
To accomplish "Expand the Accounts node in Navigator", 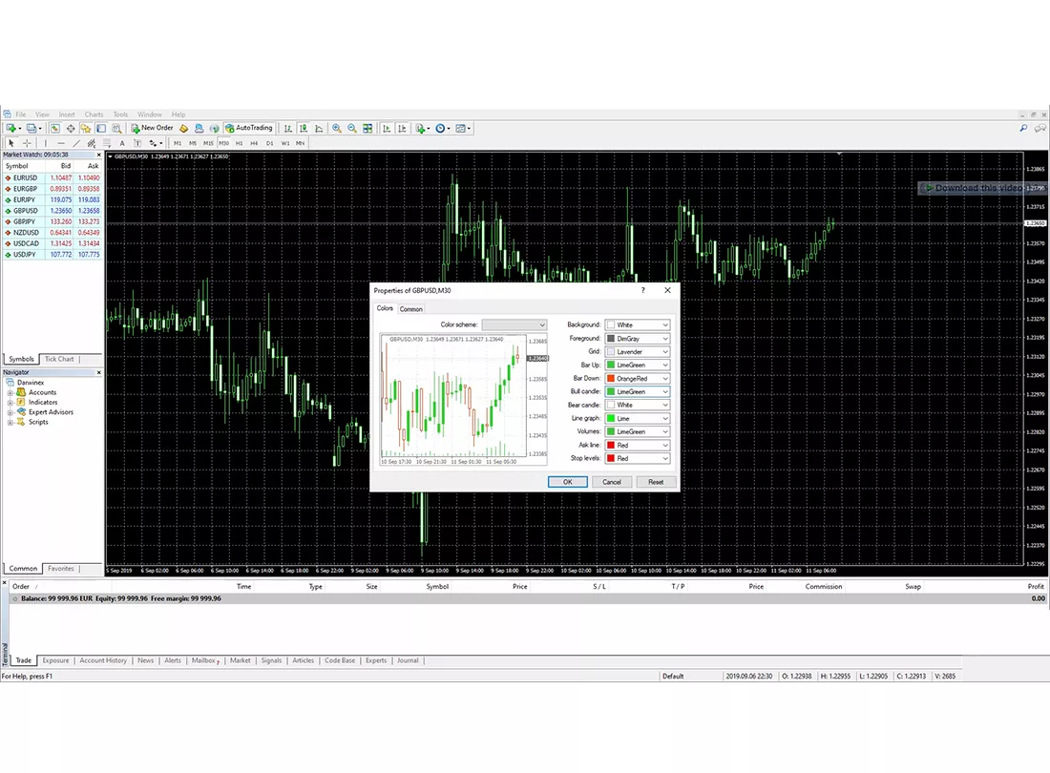I will 10,393.
